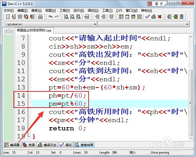
Task: Open the 运行[R] menu
Action: coord(78,11)
